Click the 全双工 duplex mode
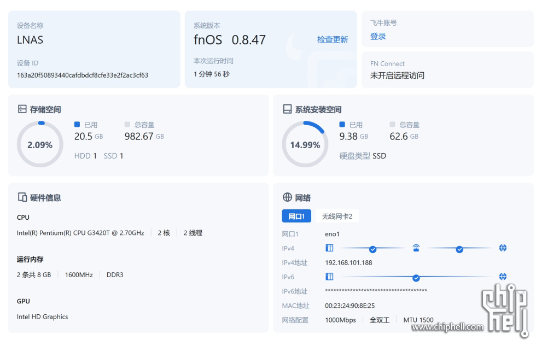536x346 pixels. tap(380, 320)
